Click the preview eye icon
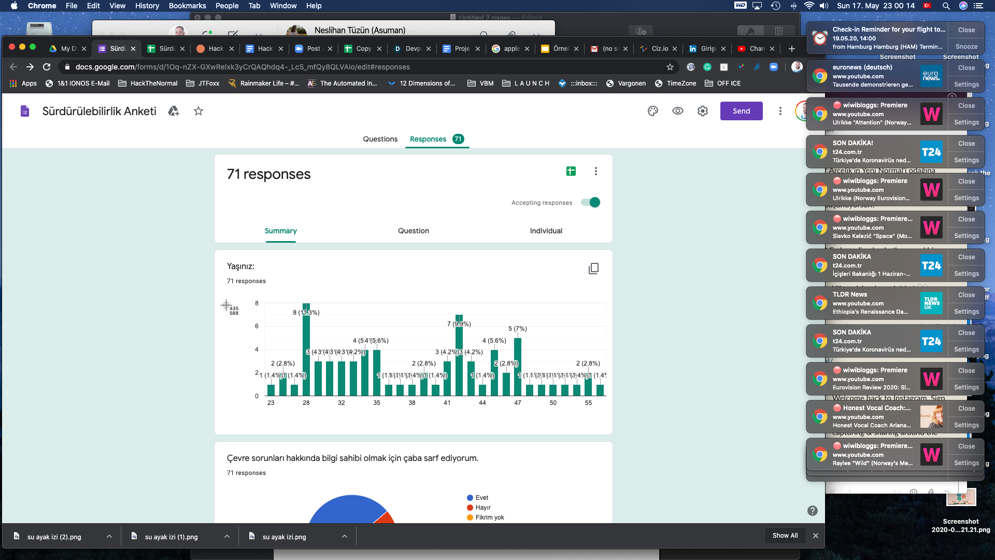This screenshot has height=560, width=995. click(677, 111)
